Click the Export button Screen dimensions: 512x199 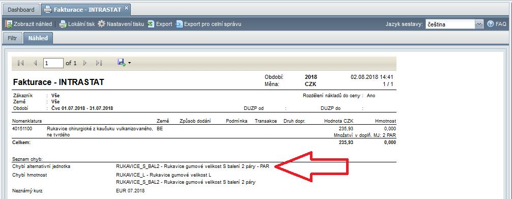point(160,24)
